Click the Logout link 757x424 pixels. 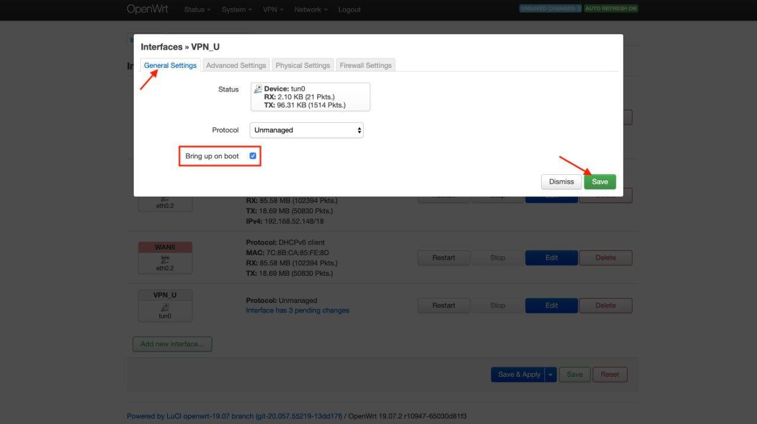349,9
